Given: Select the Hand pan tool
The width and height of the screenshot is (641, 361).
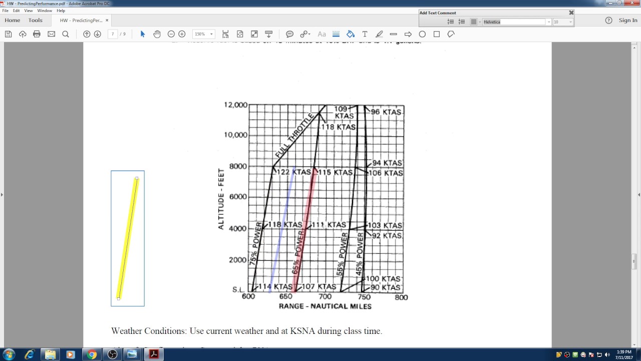Looking at the screenshot, I should [x=157, y=34].
